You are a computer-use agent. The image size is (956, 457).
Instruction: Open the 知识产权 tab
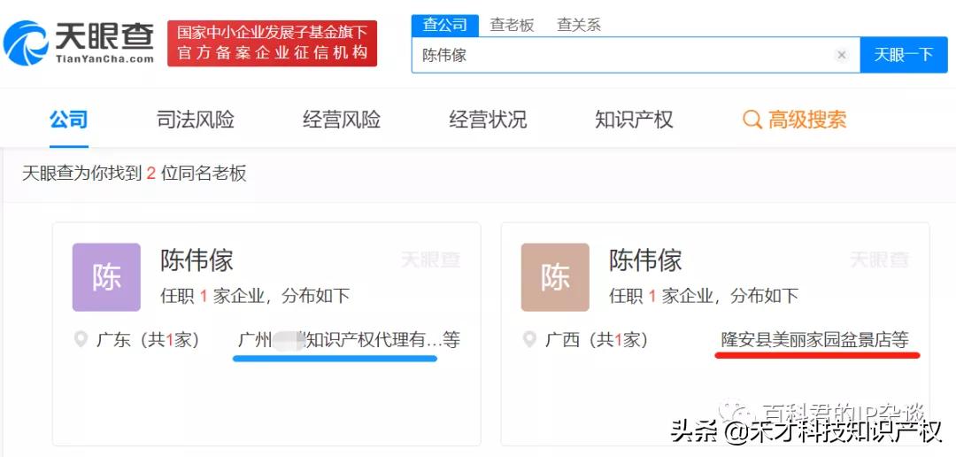click(x=634, y=119)
